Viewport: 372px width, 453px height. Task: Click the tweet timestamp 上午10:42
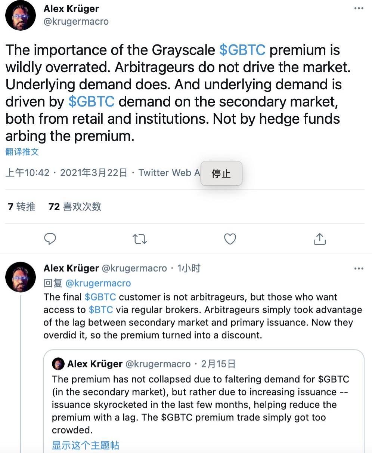[28, 173]
